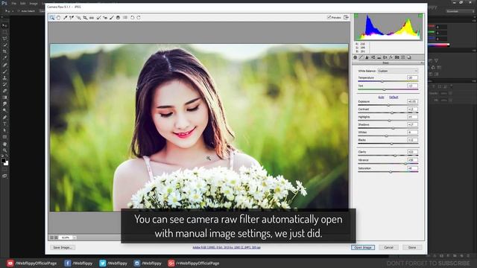The width and height of the screenshot is (477, 268).
Task: Toggle Camera Raw full screen mode icon
Action: tap(346, 18)
